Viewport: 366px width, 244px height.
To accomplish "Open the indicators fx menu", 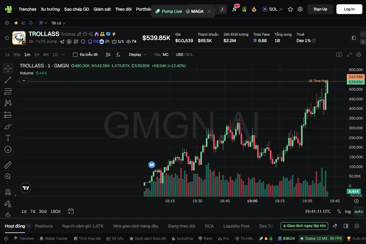I will (x=118, y=55).
